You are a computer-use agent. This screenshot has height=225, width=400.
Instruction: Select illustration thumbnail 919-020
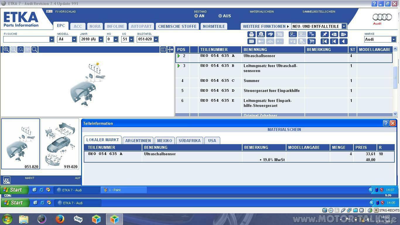tap(60, 144)
